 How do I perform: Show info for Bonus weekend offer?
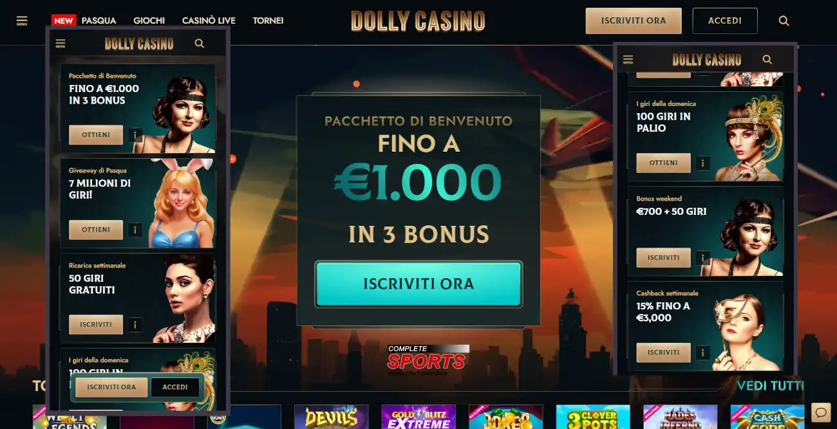702,257
